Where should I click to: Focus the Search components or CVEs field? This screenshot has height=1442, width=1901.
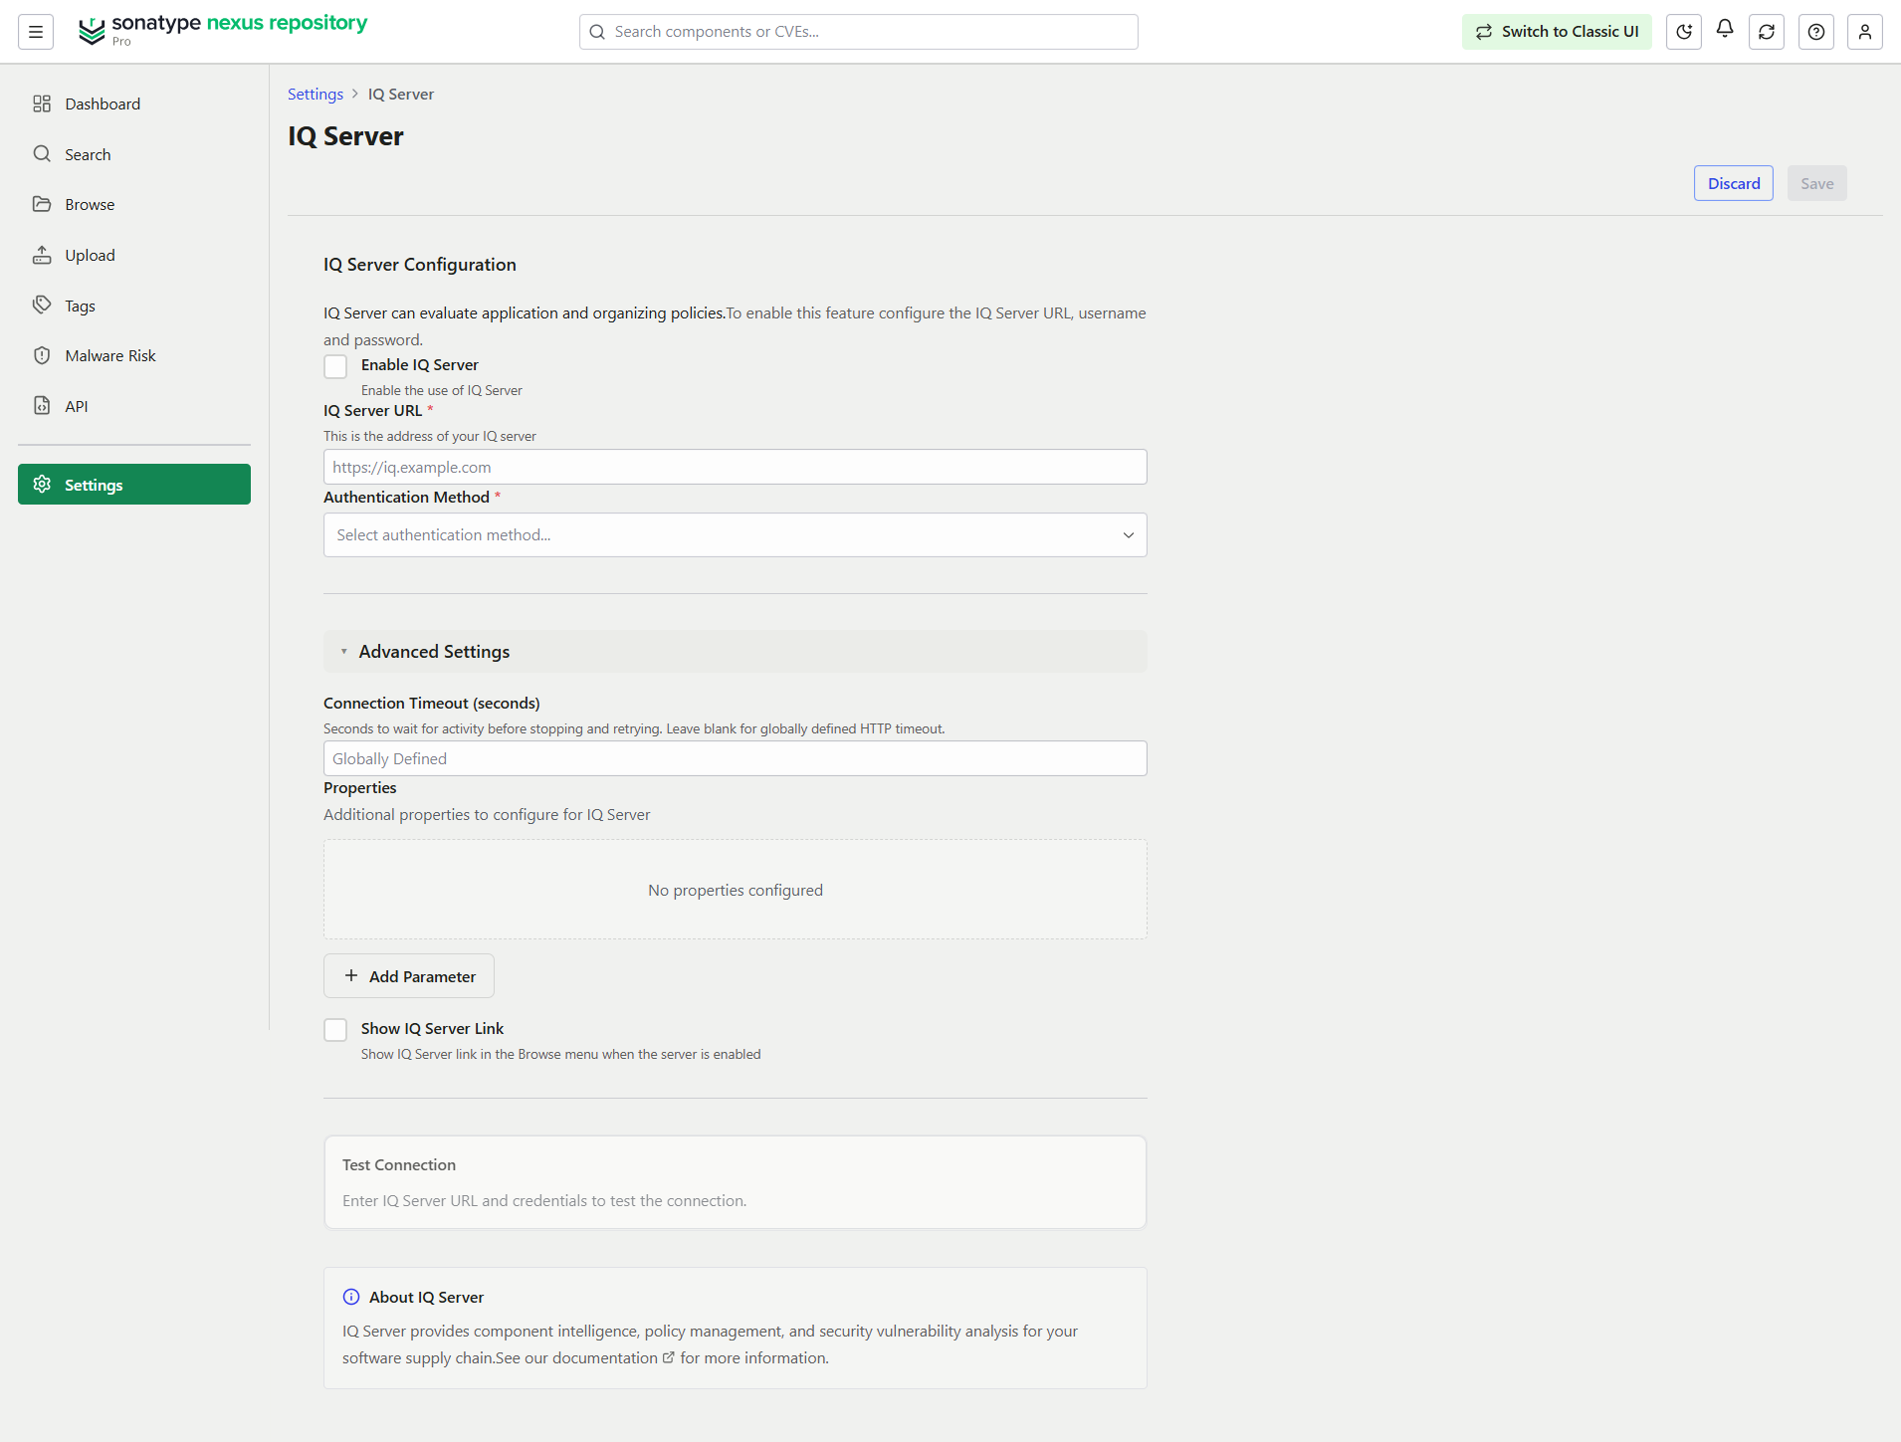858,32
